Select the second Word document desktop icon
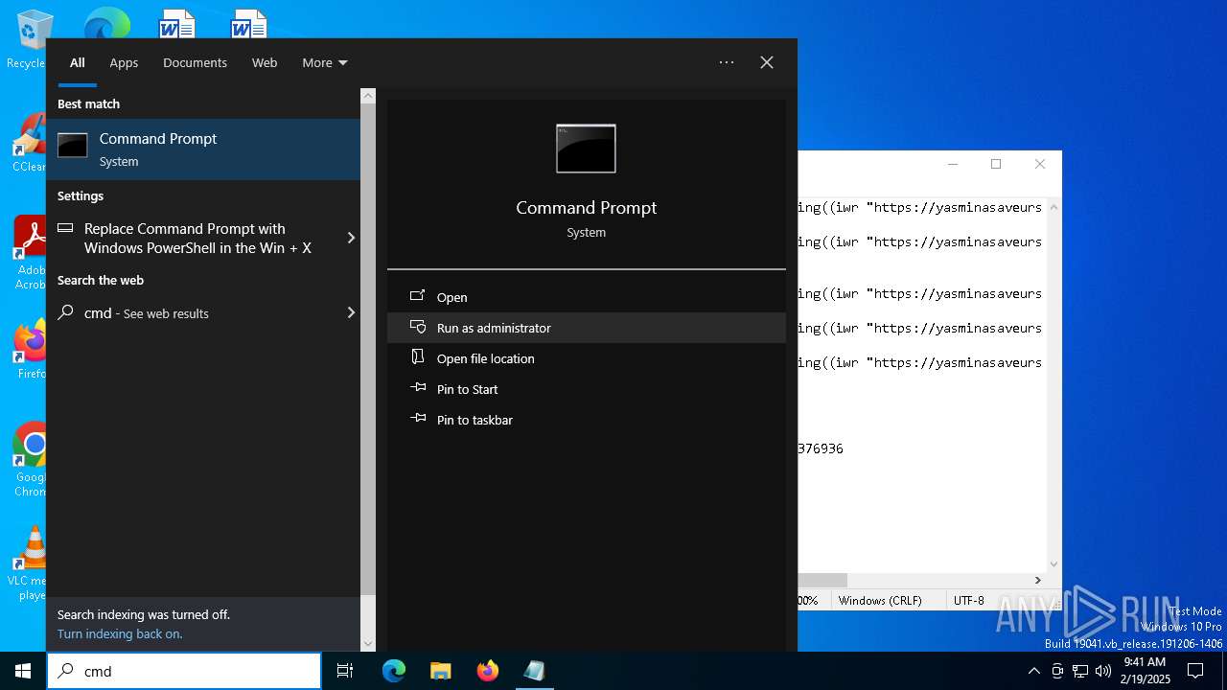The height and width of the screenshot is (690, 1227). (248, 23)
